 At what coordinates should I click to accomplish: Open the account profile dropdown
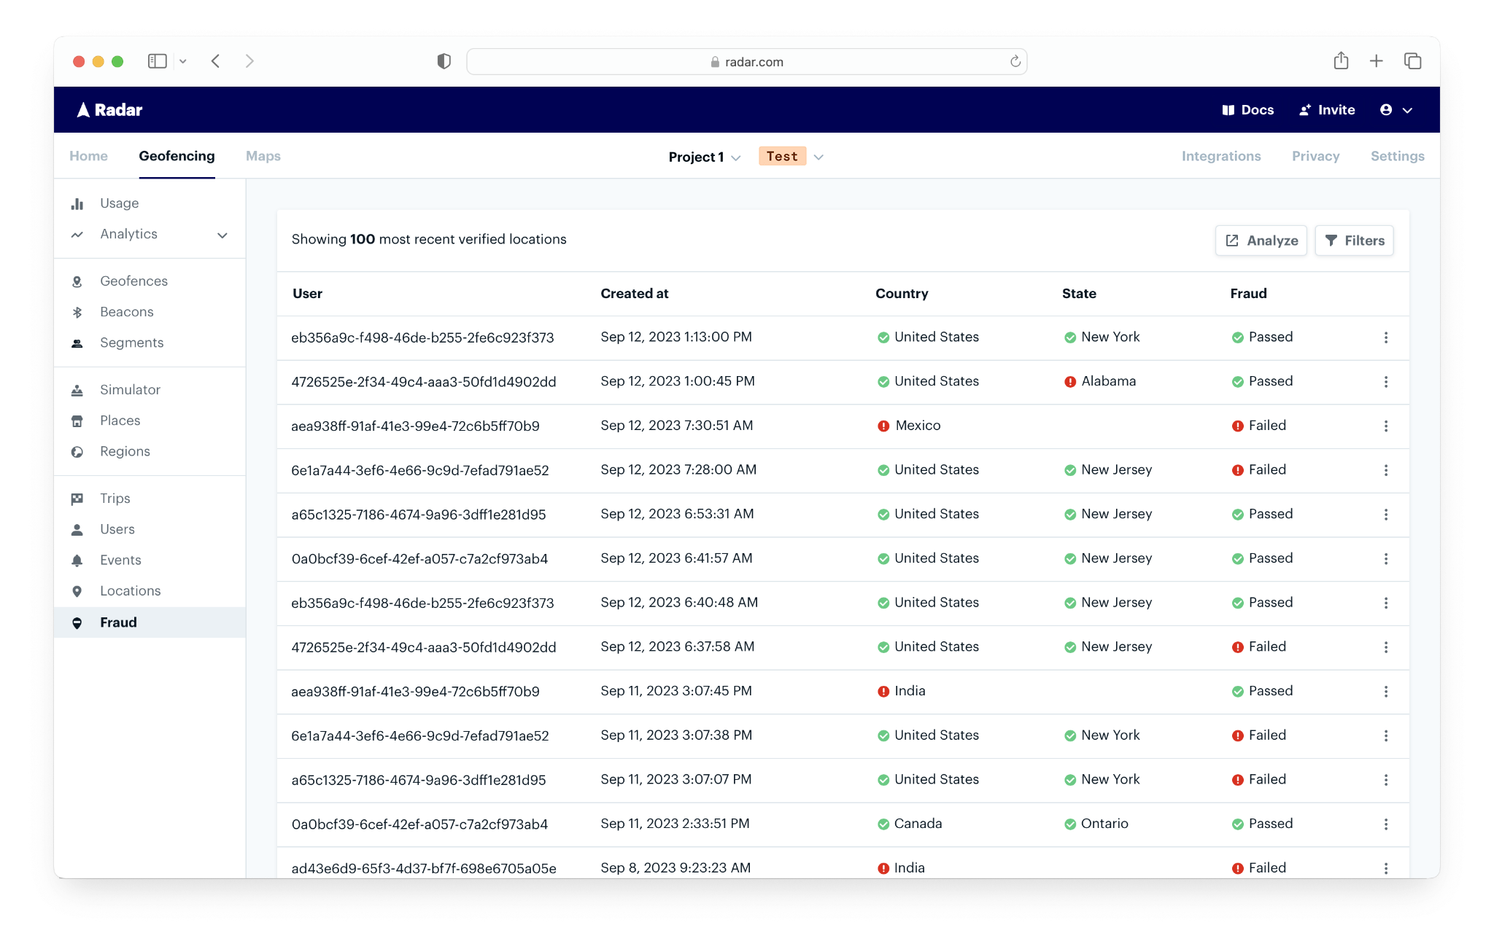click(1396, 110)
